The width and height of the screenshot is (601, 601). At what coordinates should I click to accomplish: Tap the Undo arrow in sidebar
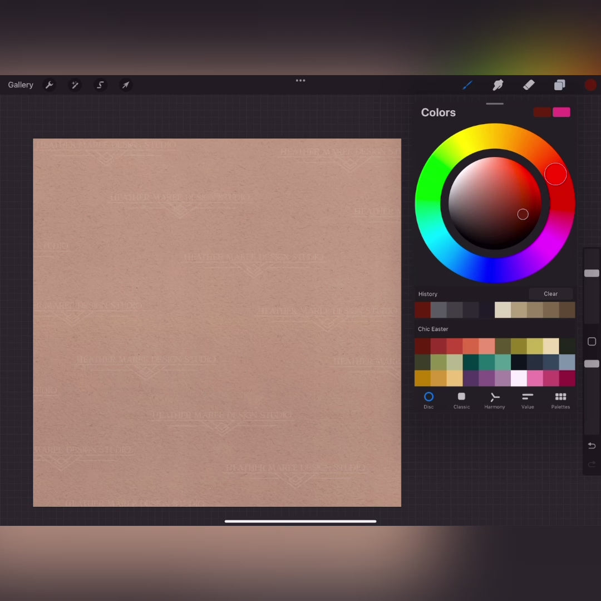pos(592,446)
